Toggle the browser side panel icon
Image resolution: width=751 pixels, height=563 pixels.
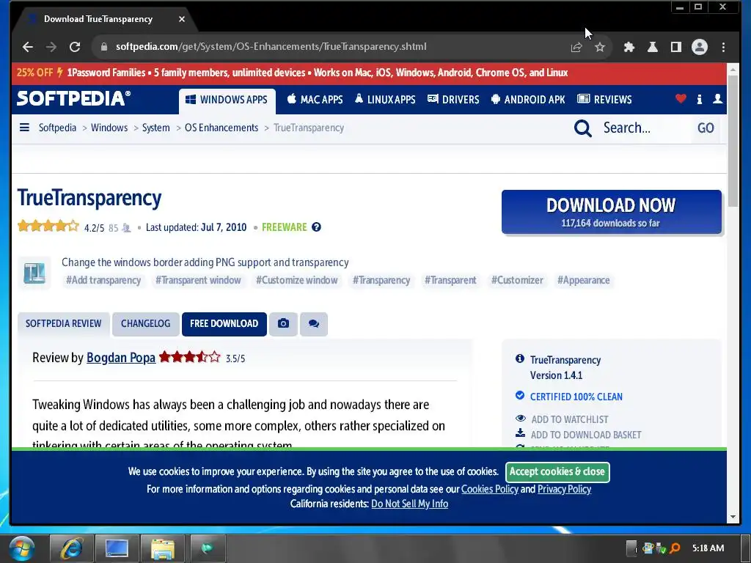point(675,47)
